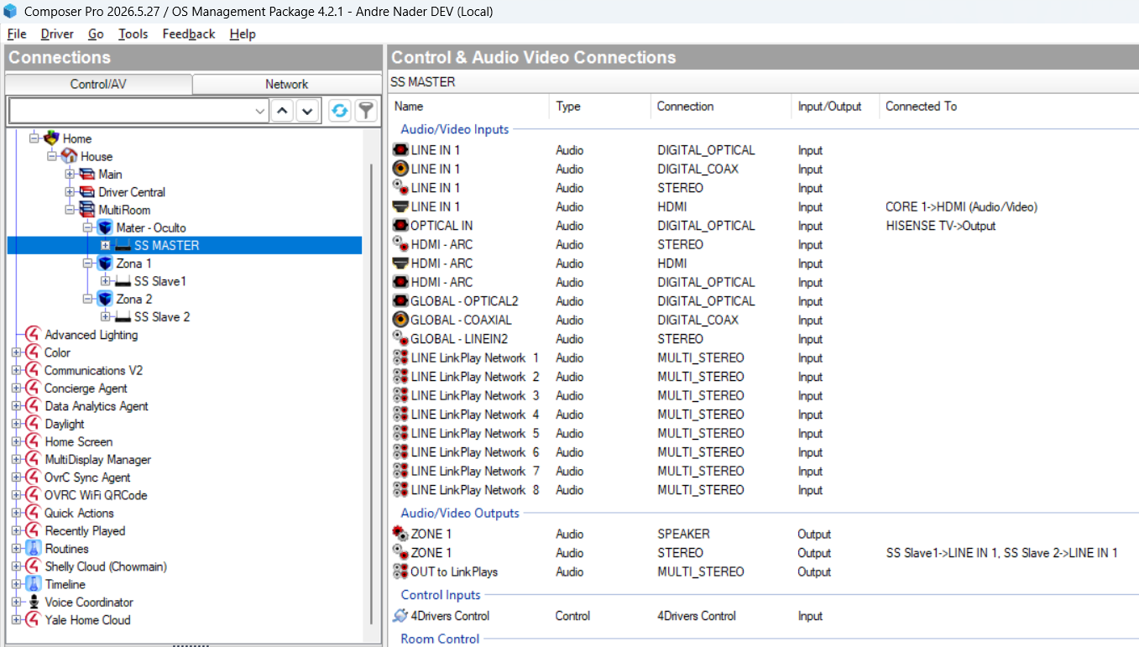Select SS Slave 2 in the tree
1139x647 pixels.
[162, 316]
